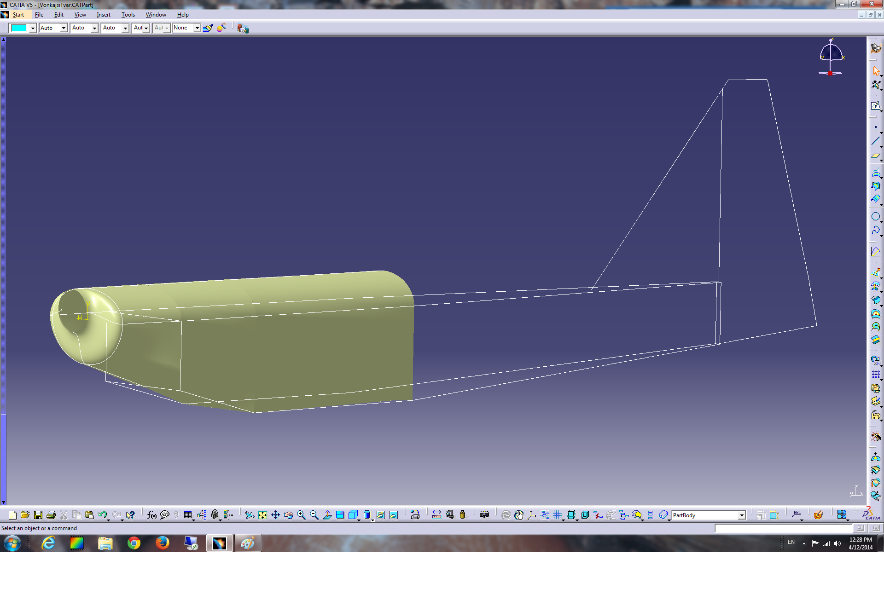Click the Capture camera icon
884x589 pixels.
pos(484,515)
